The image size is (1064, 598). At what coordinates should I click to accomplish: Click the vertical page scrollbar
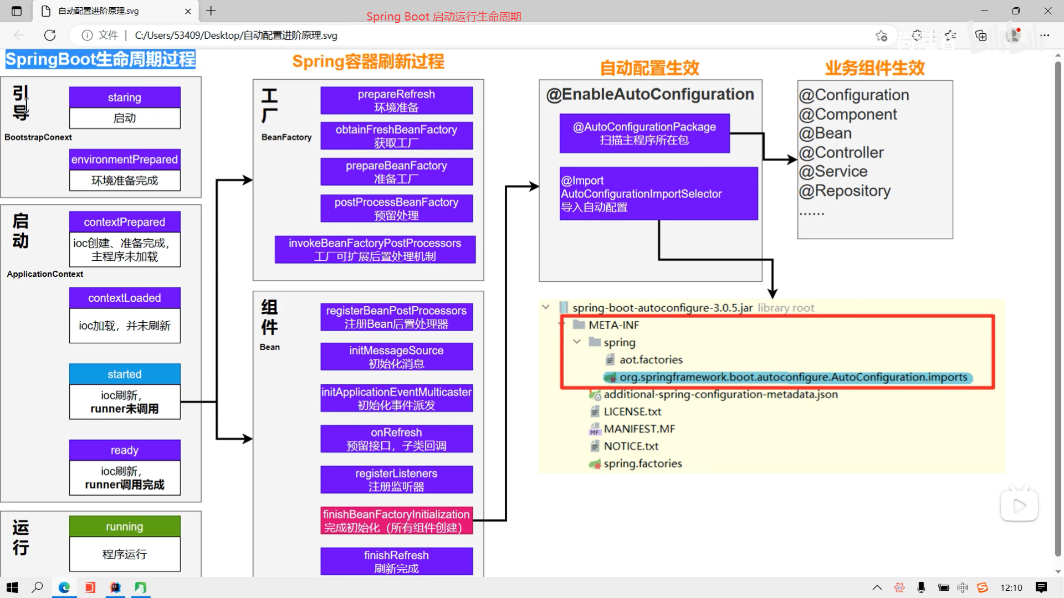[1057, 310]
